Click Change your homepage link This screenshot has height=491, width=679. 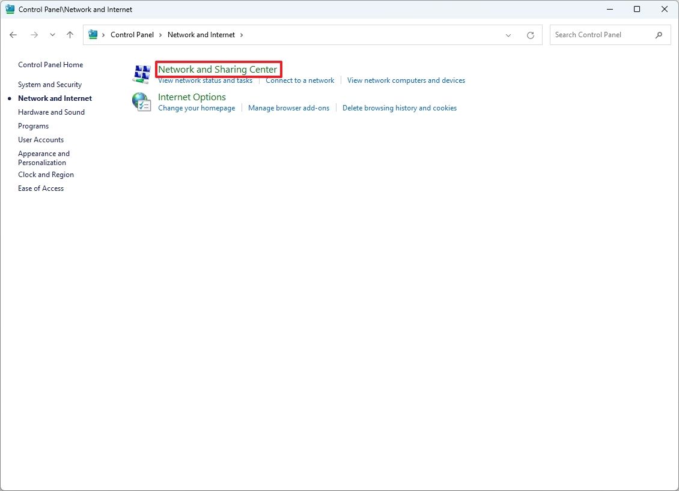tap(196, 107)
